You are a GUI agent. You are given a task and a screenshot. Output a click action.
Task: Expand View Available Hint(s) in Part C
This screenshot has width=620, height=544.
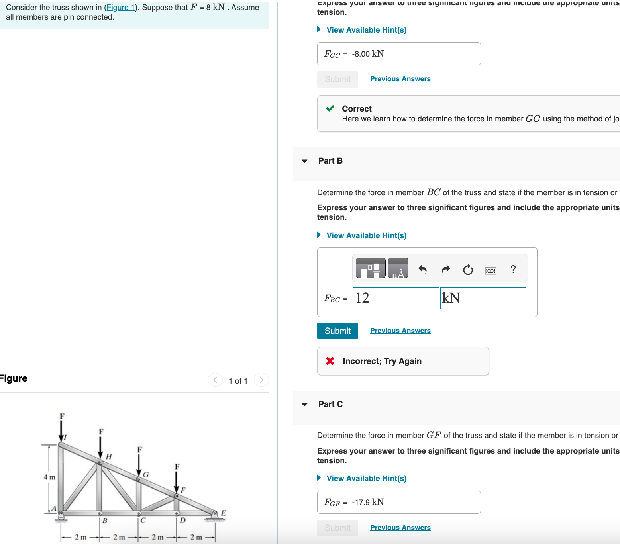click(366, 478)
